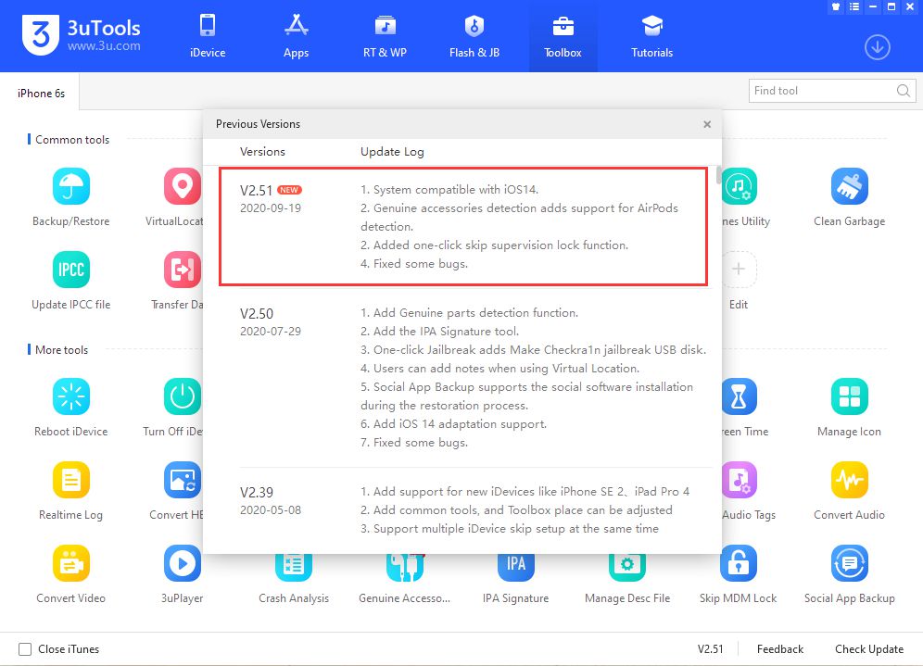The image size is (923, 666).
Task: Click the 3uTools logo
Action: (x=41, y=35)
